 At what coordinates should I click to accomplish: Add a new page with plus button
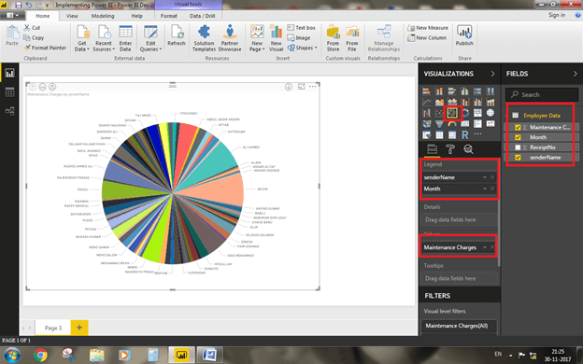coord(79,328)
